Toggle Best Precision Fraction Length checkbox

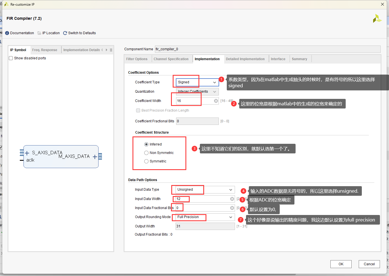coord(138,110)
